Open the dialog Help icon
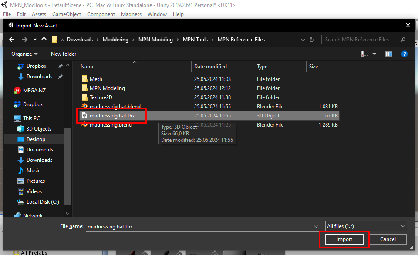The height and width of the screenshot is (255, 418). [405, 54]
